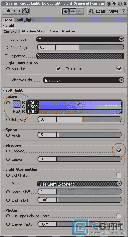
Task: Enable the Light Falloff checkbox
Action: click(x=119, y=175)
